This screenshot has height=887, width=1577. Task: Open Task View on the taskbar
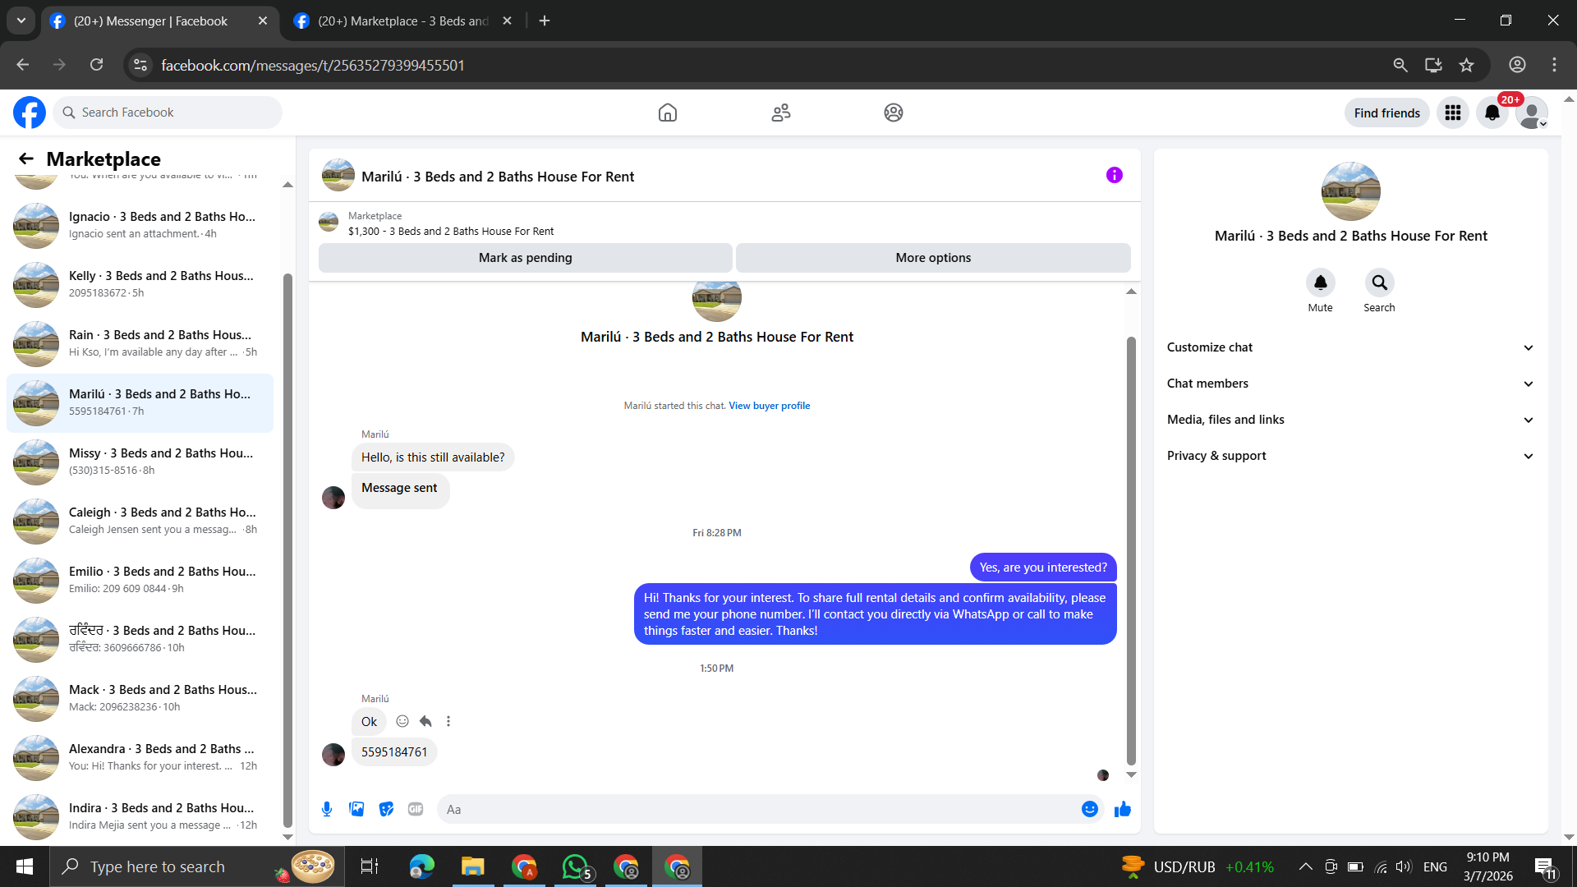[370, 866]
